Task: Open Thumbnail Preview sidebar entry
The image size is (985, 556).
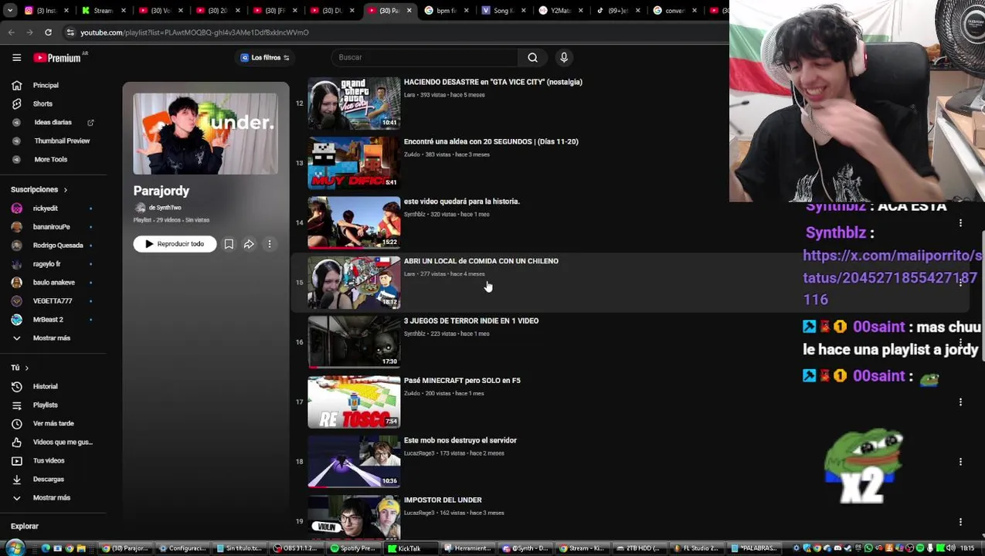Action: click(x=62, y=141)
